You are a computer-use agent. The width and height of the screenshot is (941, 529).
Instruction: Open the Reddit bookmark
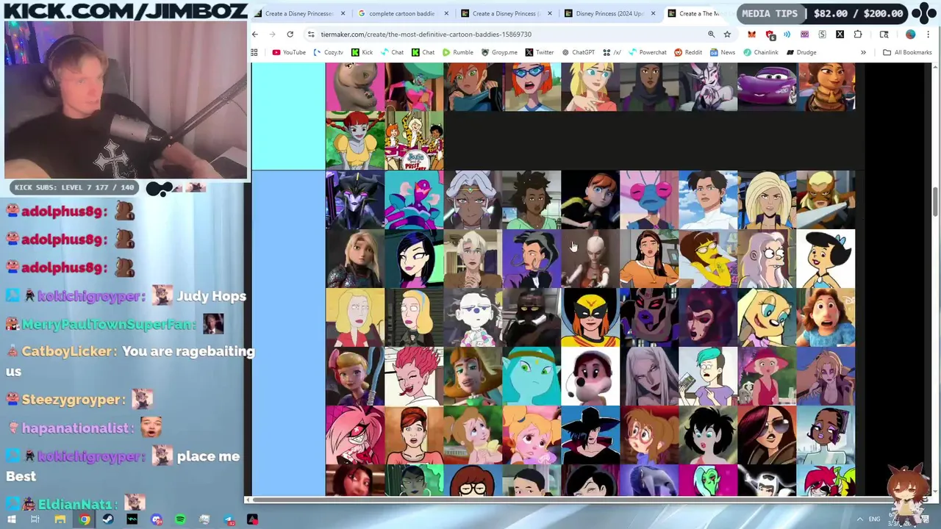click(x=688, y=52)
